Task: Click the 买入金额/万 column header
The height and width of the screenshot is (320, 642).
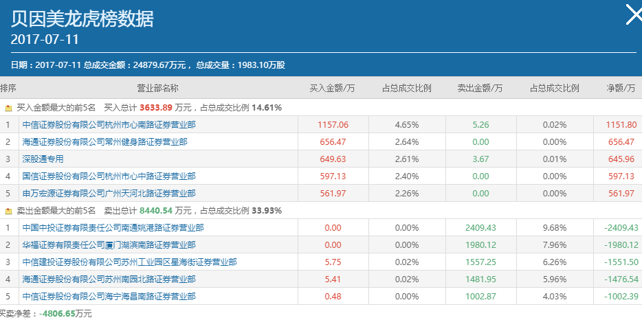Action: tap(332, 89)
